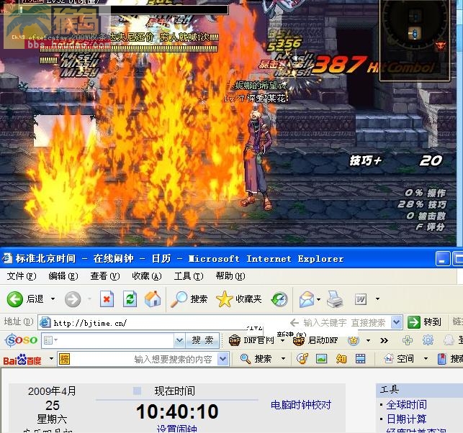Open the Baidu hi 空间 button

point(399,359)
